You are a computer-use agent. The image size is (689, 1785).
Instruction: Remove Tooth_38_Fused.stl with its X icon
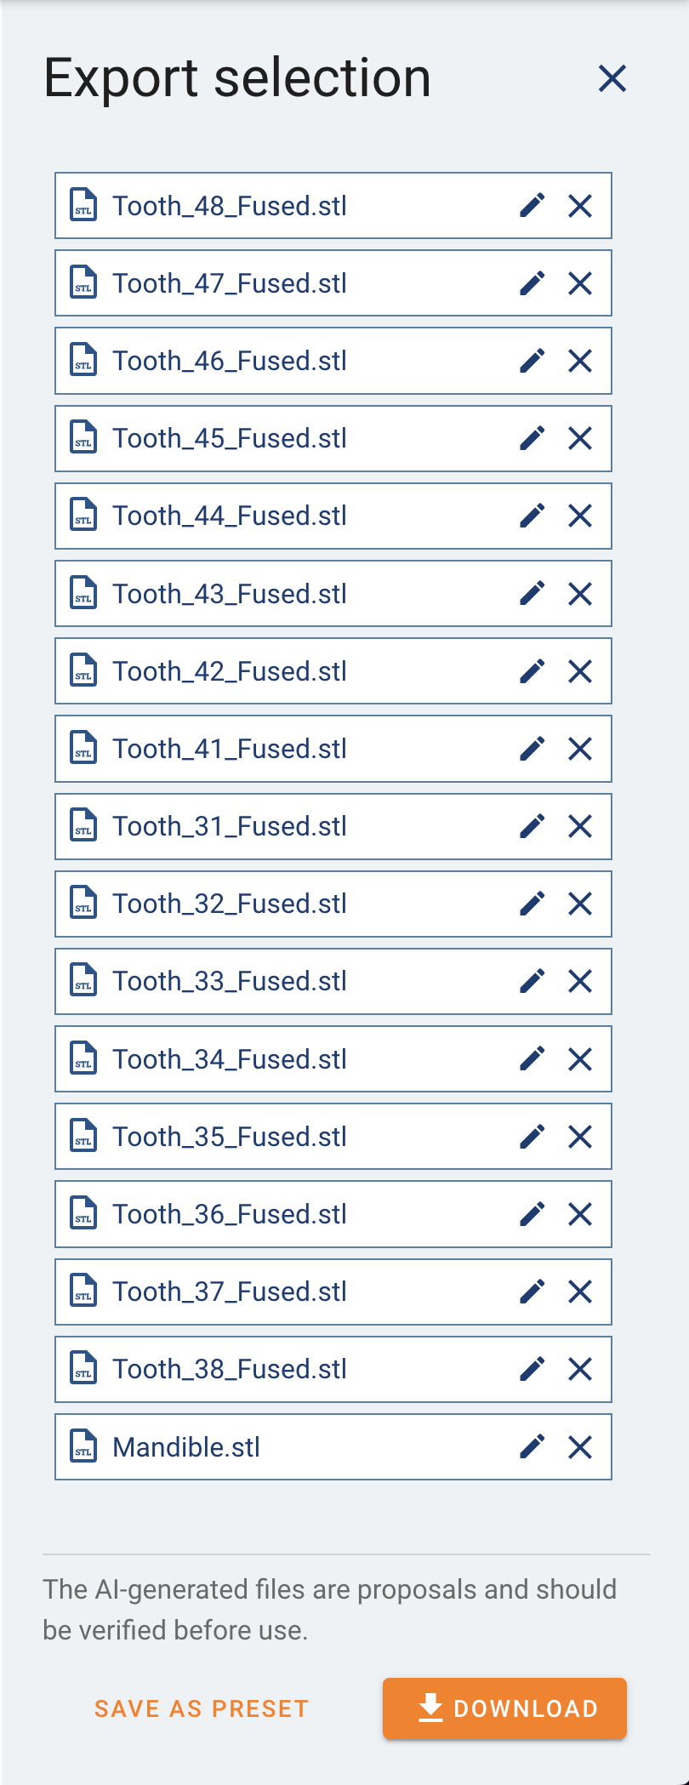(x=580, y=1369)
